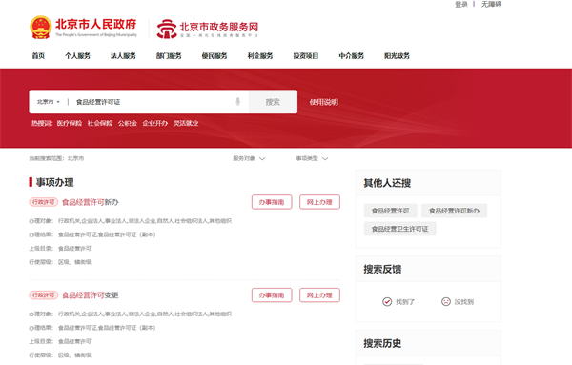572x365 pixels.
Task: Select hot search term 社会保险
Action: pyautogui.click(x=100, y=123)
